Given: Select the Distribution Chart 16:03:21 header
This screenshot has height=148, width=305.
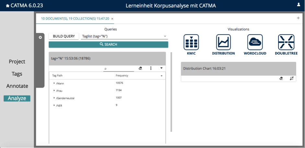Looking at the screenshot, I should pos(239,69).
